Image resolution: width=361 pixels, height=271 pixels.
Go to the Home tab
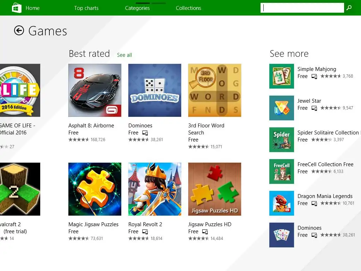32,8
